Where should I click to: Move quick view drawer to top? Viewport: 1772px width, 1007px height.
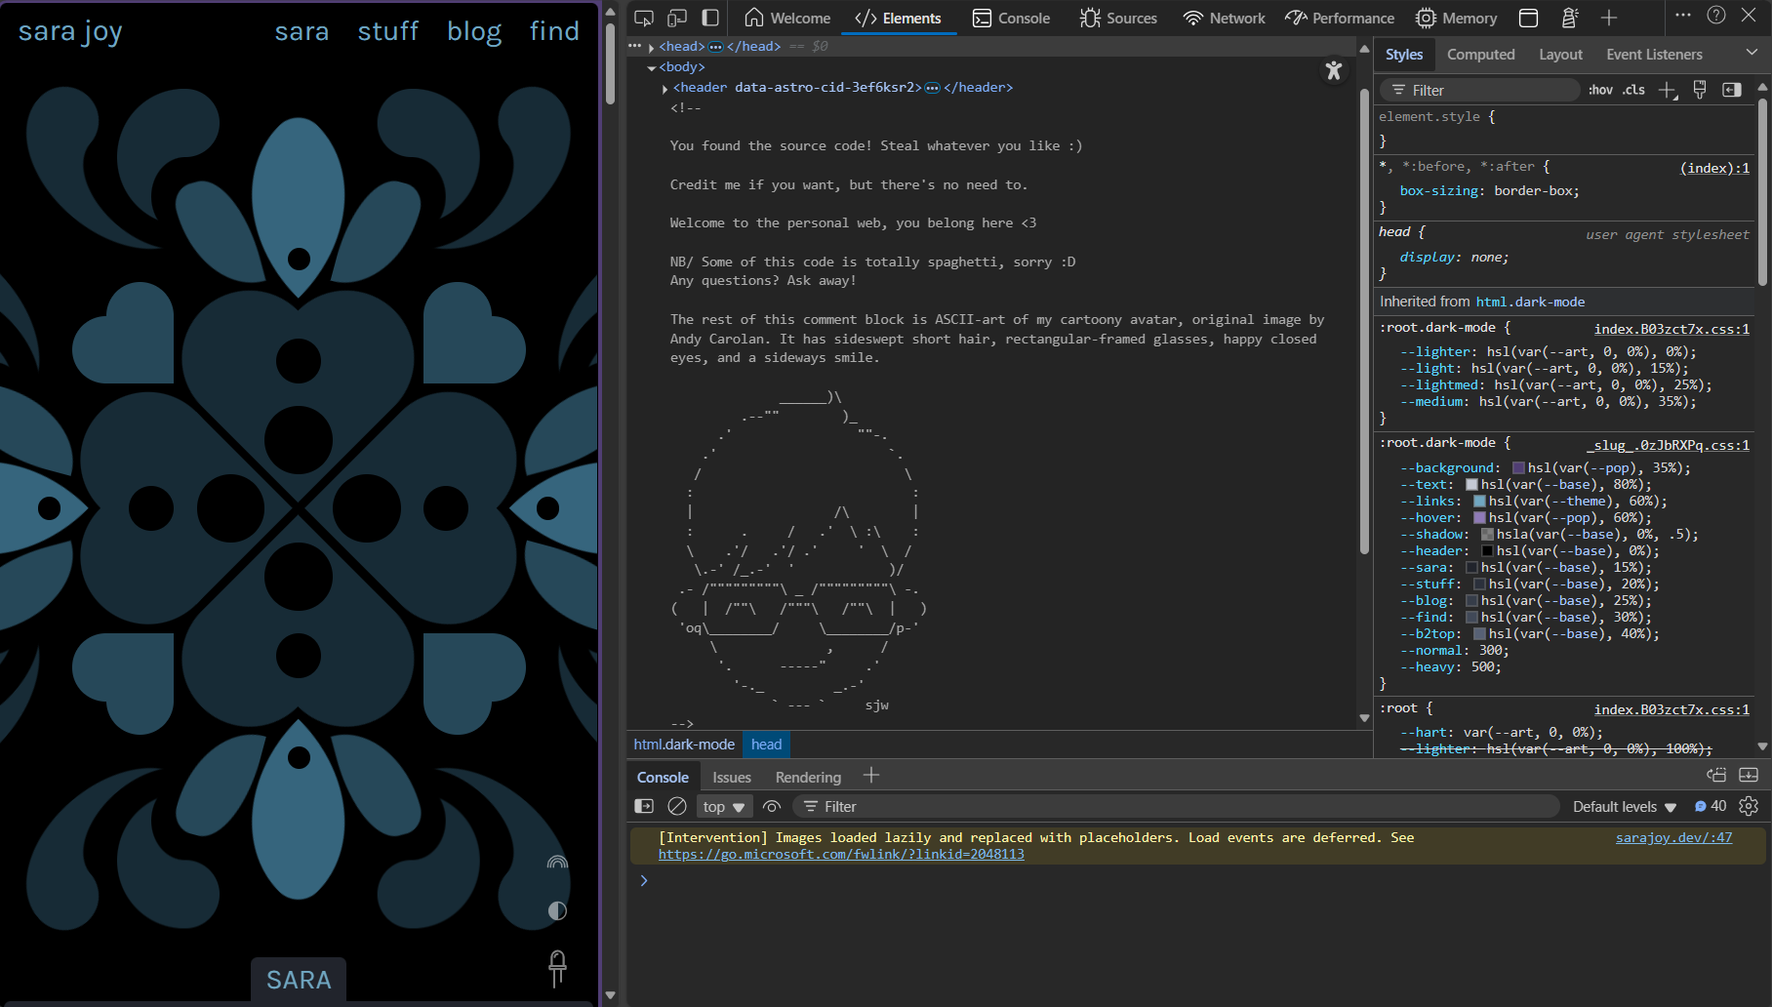pos(1716,775)
